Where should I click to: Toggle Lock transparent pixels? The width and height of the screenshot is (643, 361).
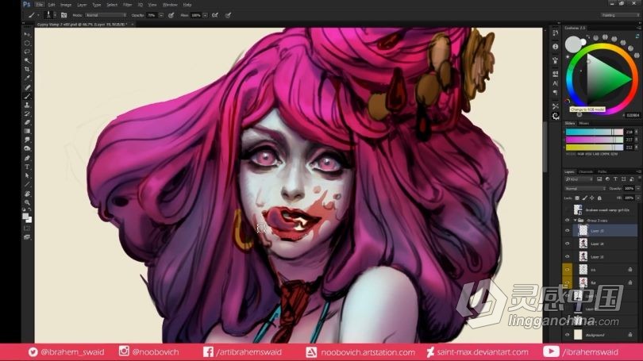point(577,198)
